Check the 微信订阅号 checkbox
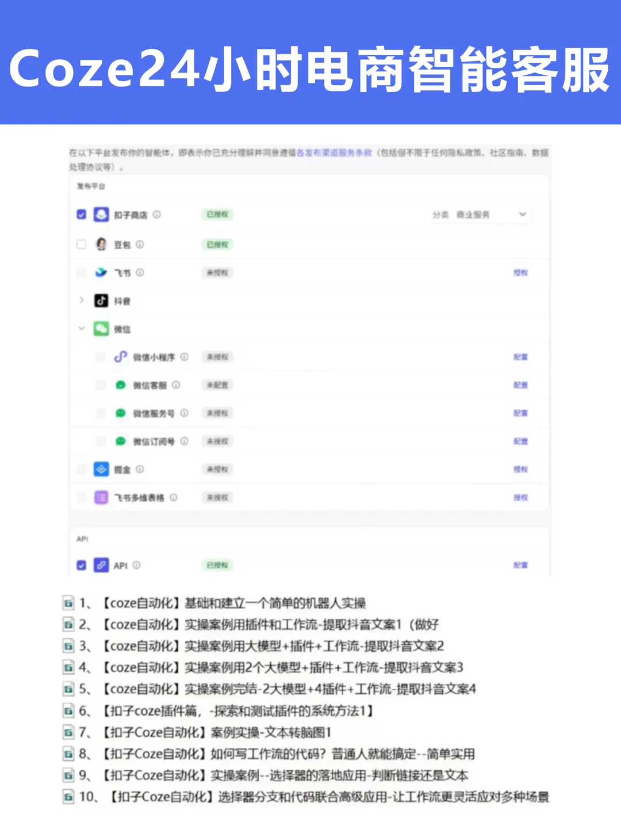Image resolution: width=621 pixels, height=829 pixels. coord(101,441)
